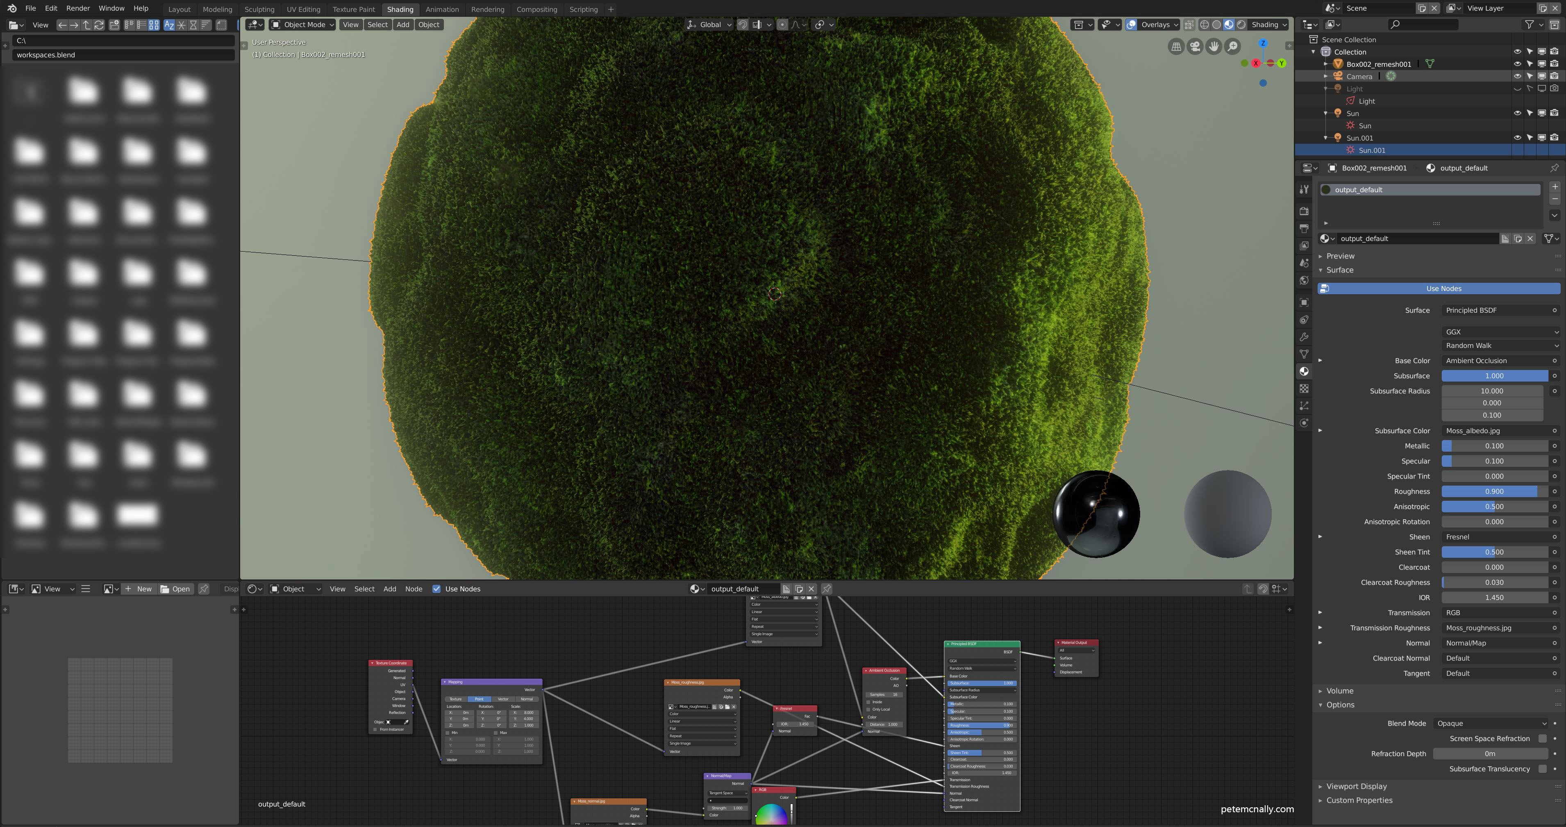Open the Scene properties tab
This screenshot has height=827, width=1566.
tap(1304, 263)
